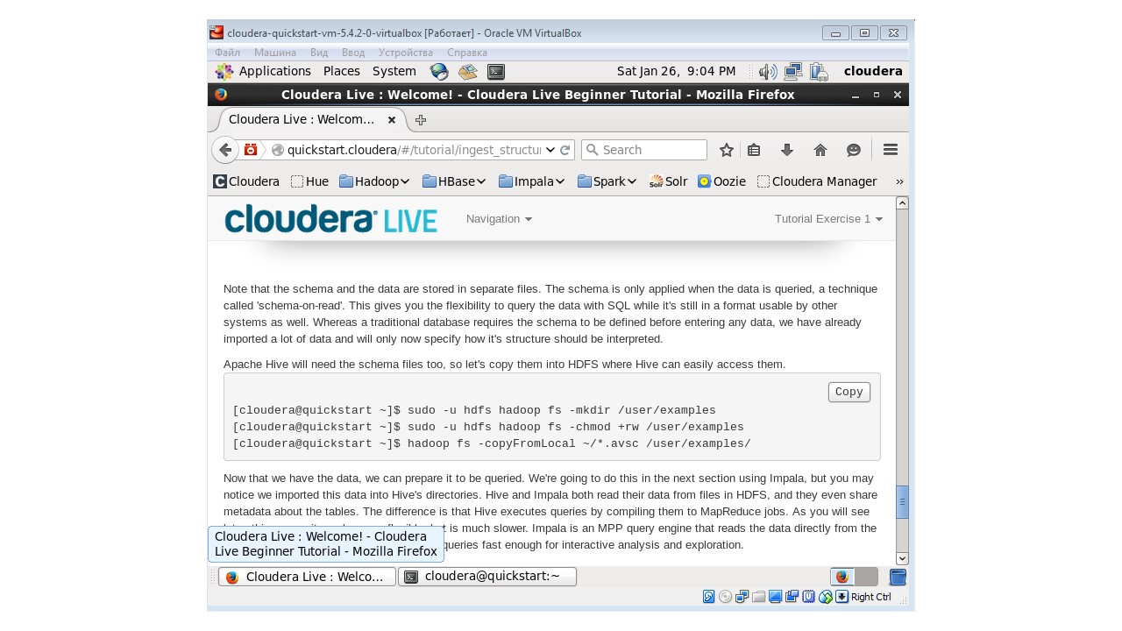Screen dimensions: 1122x631
Task: Open the Oozie bookmark
Action: tap(721, 181)
